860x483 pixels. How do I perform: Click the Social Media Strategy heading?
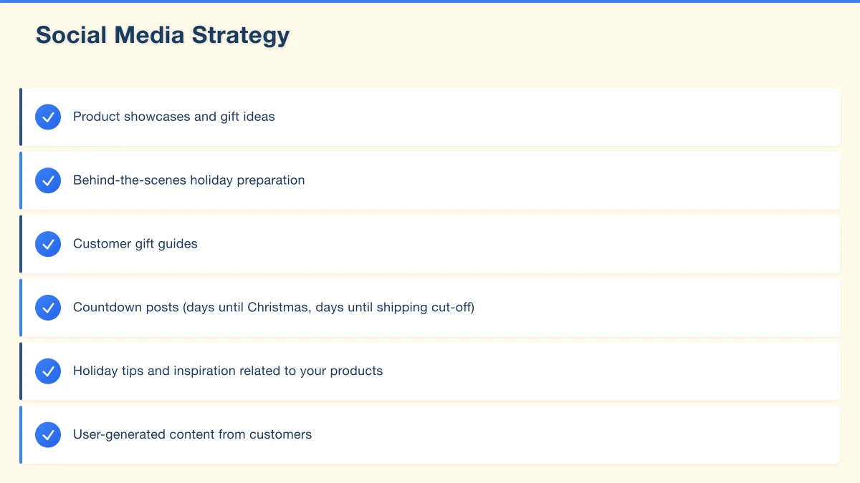coord(163,35)
